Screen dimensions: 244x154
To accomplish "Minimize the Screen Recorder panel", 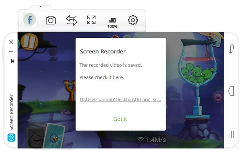I will (11, 52).
